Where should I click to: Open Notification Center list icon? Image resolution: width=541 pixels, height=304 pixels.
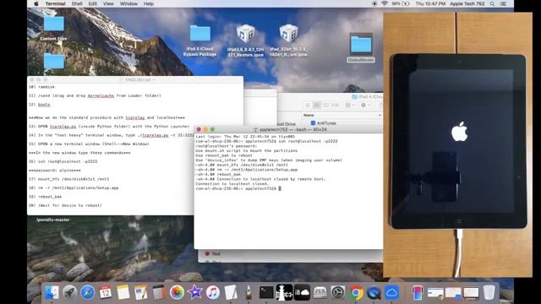[x=504, y=3]
